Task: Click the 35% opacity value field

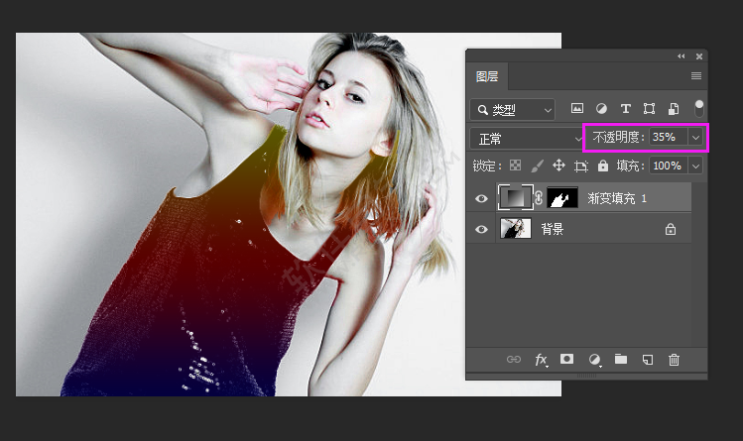Action: click(668, 137)
